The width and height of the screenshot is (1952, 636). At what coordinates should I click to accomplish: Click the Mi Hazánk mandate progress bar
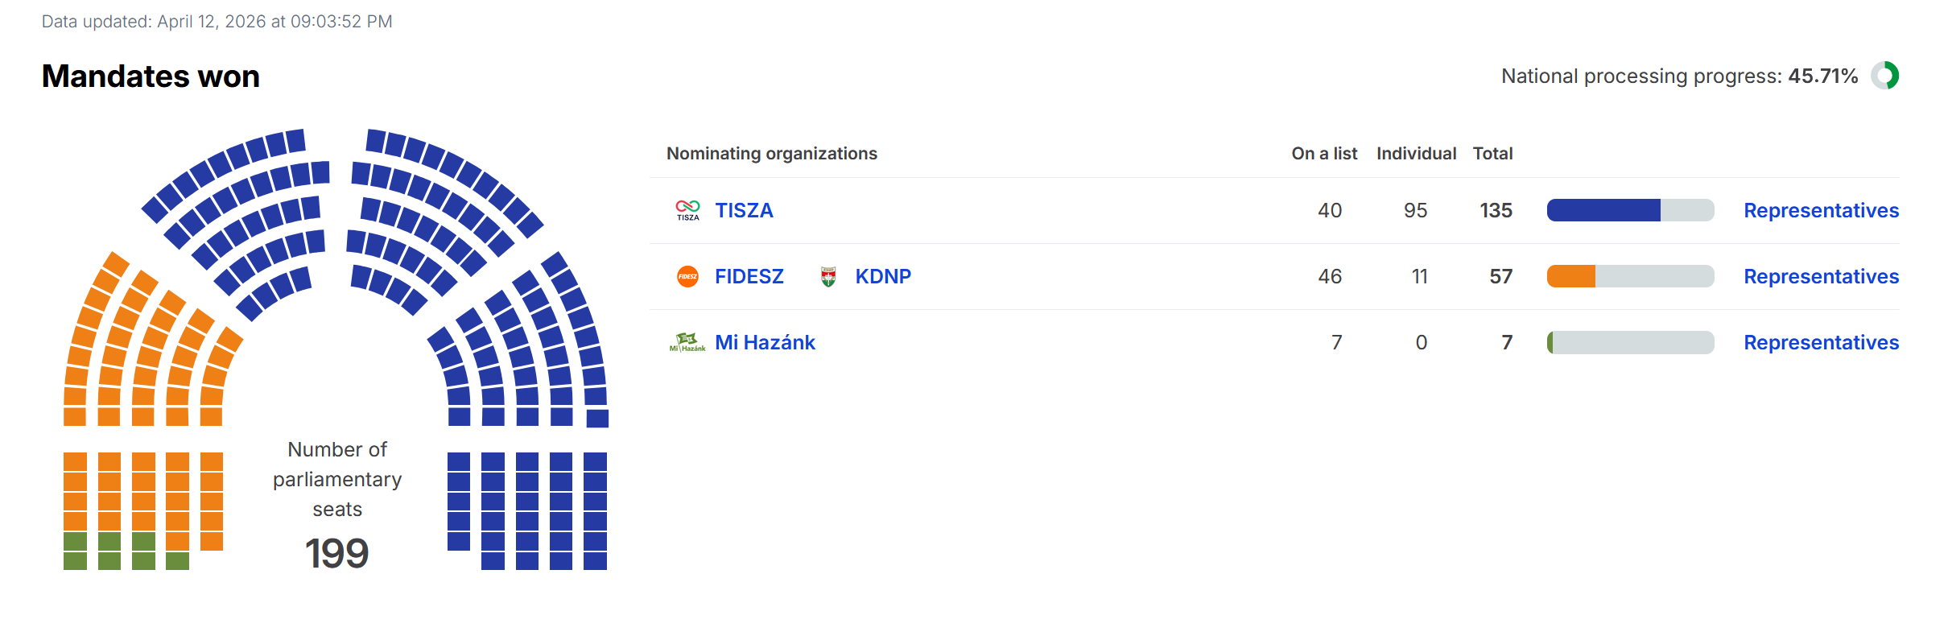click(1630, 342)
